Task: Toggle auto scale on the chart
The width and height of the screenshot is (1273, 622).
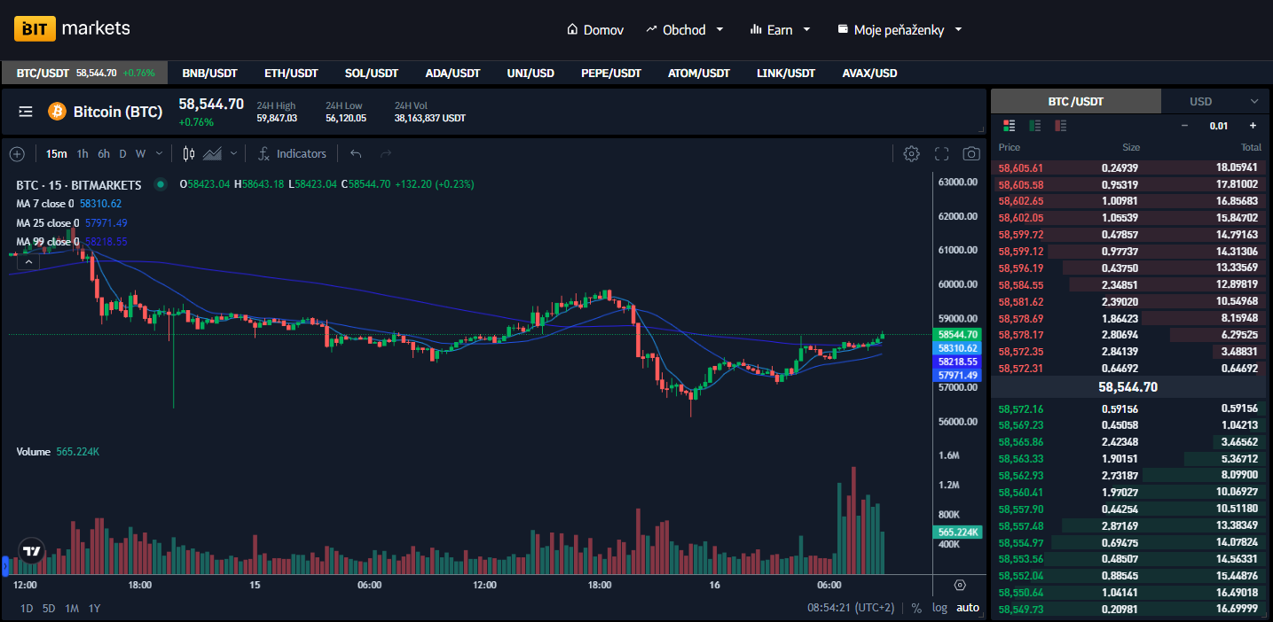Action: click(x=968, y=608)
